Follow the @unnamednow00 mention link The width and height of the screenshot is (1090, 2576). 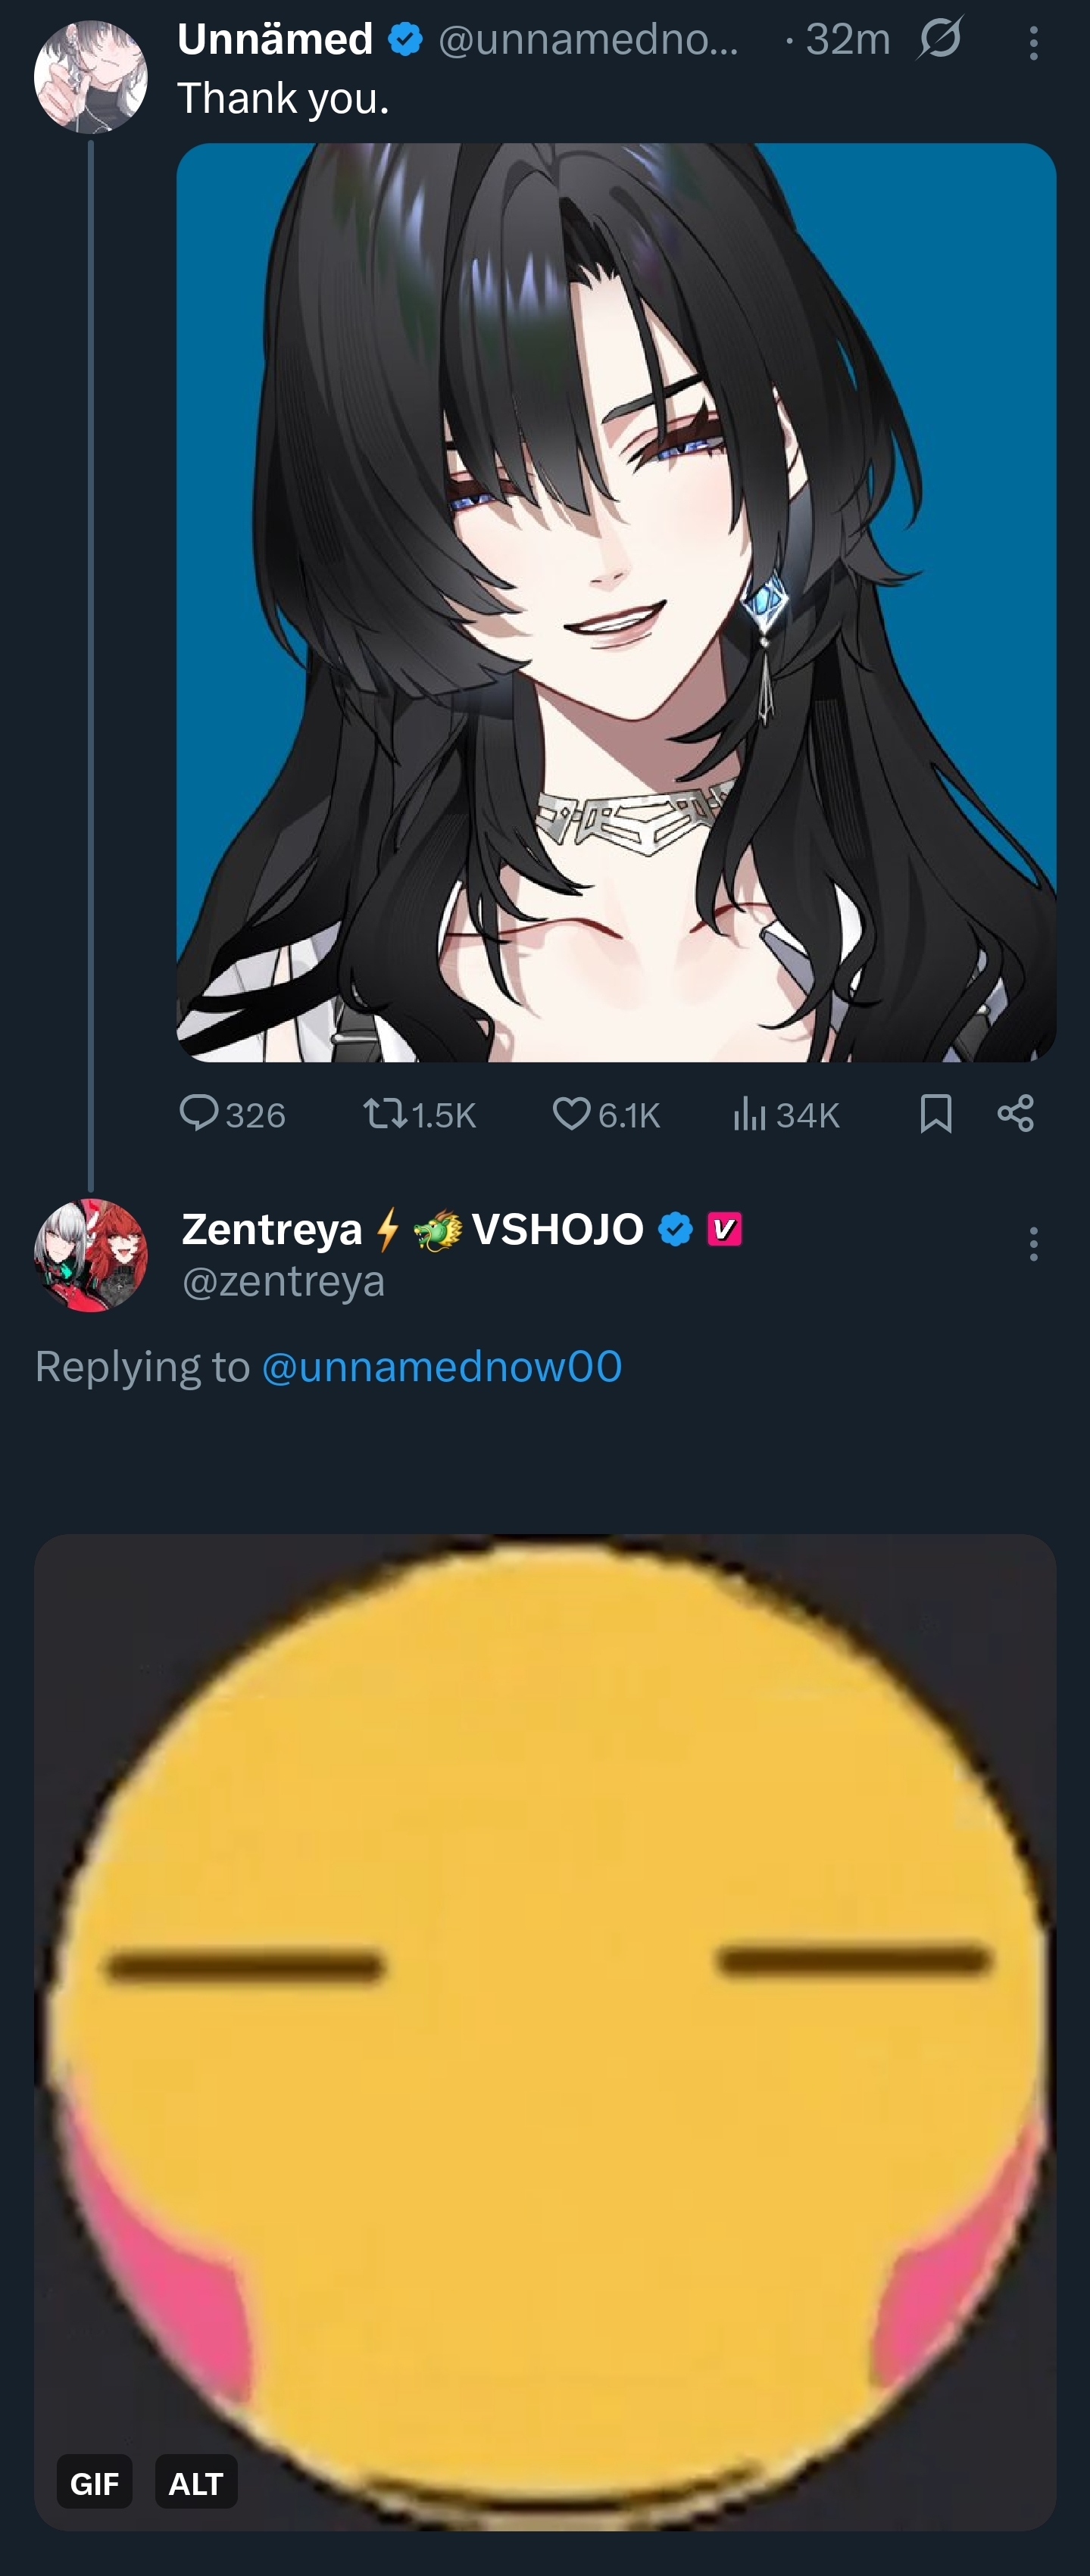pyautogui.click(x=442, y=1366)
